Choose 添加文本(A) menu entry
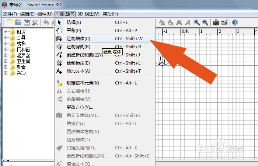Viewport: 258px width, 166px height. (x=105, y=71)
